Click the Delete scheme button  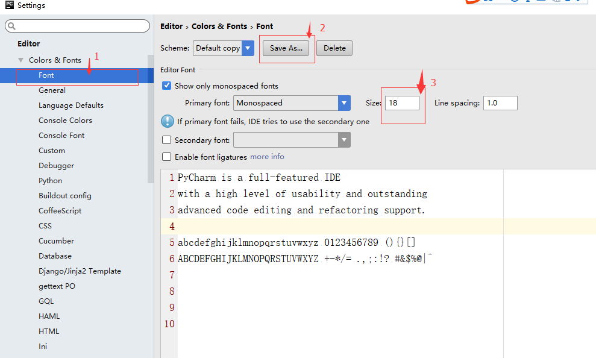[334, 48]
